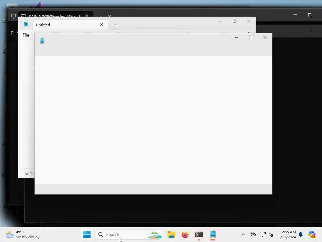Open the network display tray icon
Image resolution: width=322 pixels, height=242 pixels.
[263, 234]
